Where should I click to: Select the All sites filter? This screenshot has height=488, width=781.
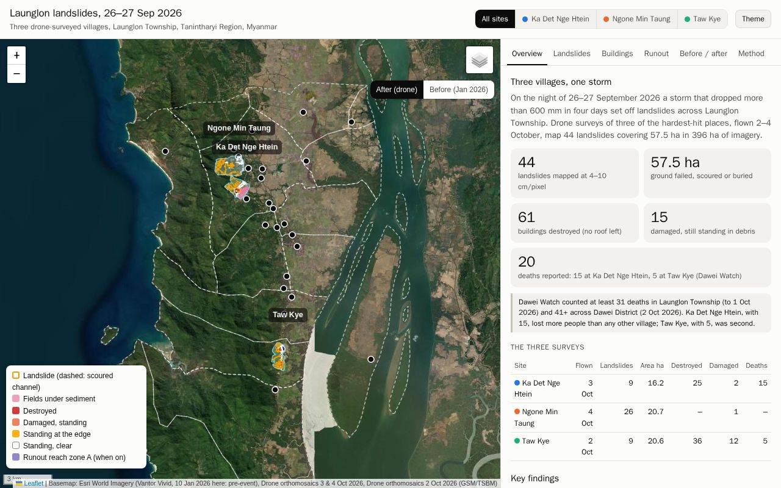tap(495, 19)
